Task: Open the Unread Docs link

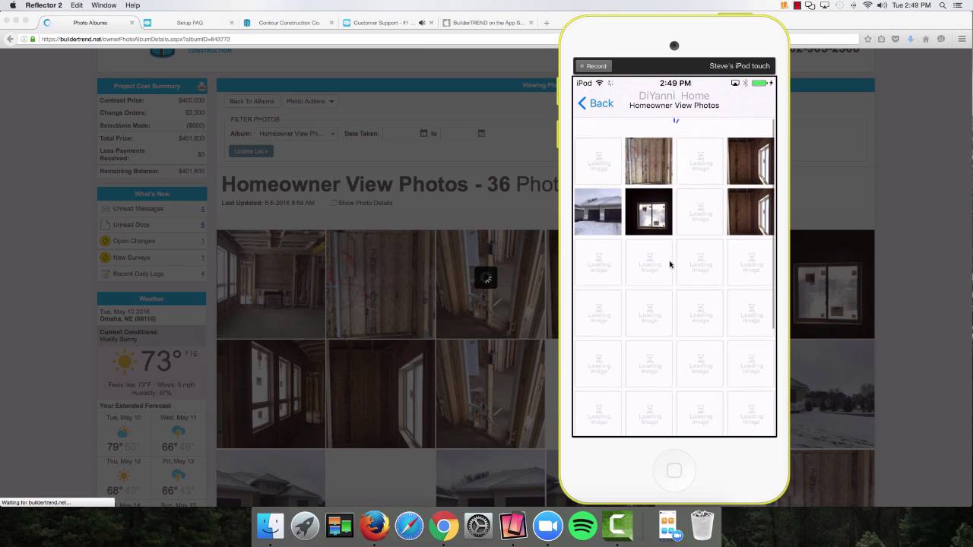Action: (x=132, y=225)
